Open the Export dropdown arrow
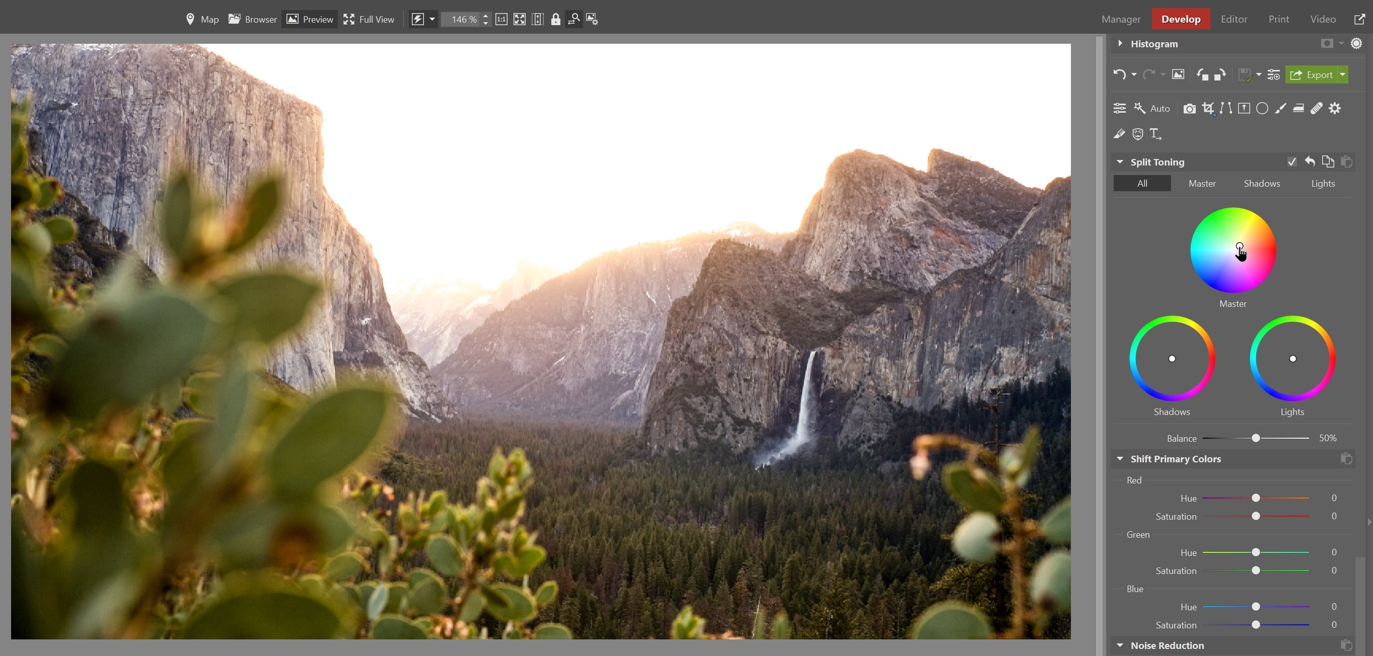This screenshot has width=1373, height=656. pos(1343,74)
